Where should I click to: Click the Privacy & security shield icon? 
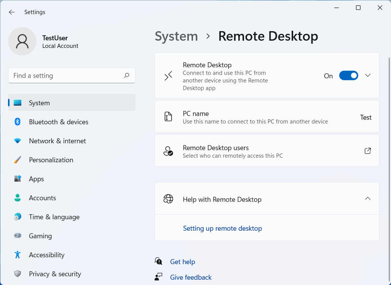point(18,274)
